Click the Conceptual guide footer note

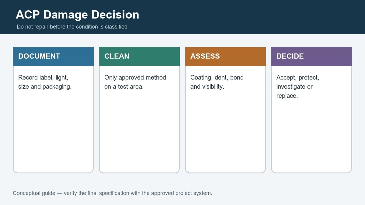point(113,193)
